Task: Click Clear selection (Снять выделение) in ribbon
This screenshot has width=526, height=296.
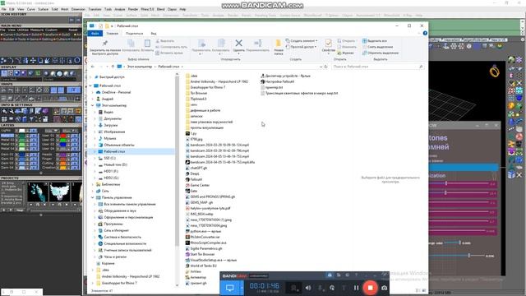Action: 378,47
